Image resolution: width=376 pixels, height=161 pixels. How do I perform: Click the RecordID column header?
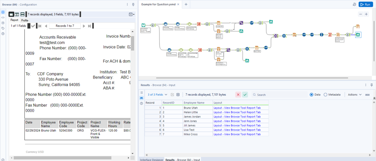click(172, 103)
